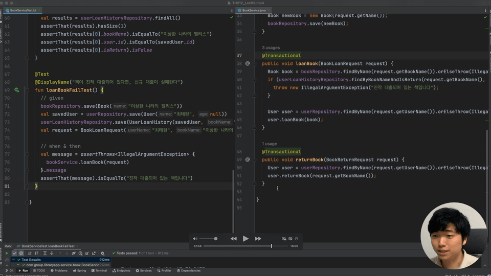Click the rewind button in video controls
The height and width of the screenshot is (276, 491).
pyautogui.click(x=234, y=239)
